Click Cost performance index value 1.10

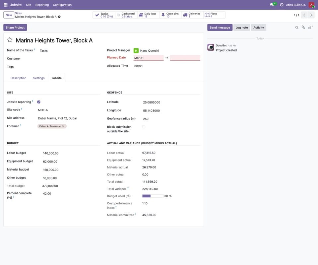145,203
